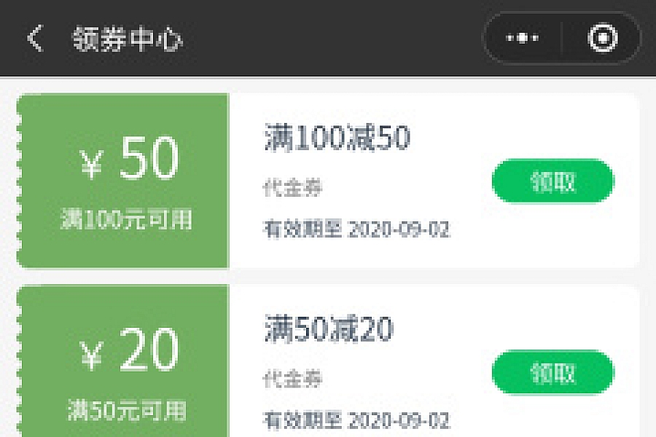The width and height of the screenshot is (656, 437).
Task: Select the green ¥50 coupon stub
Action: (123, 181)
